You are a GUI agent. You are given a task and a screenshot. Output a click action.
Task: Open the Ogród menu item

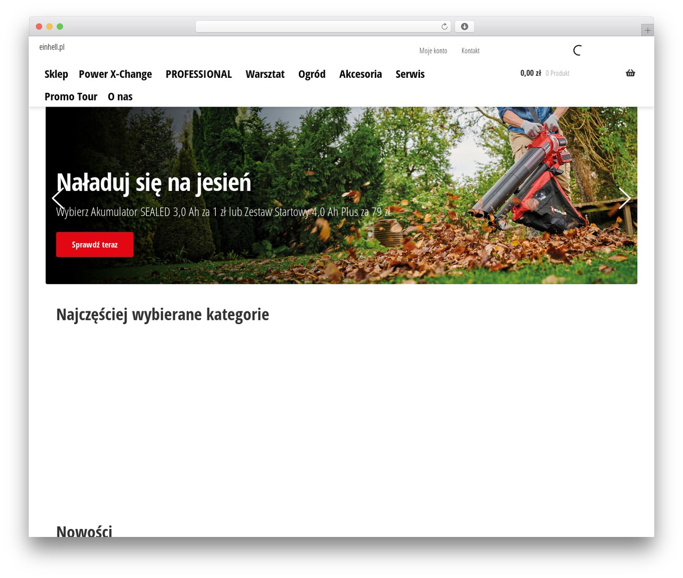coord(312,74)
